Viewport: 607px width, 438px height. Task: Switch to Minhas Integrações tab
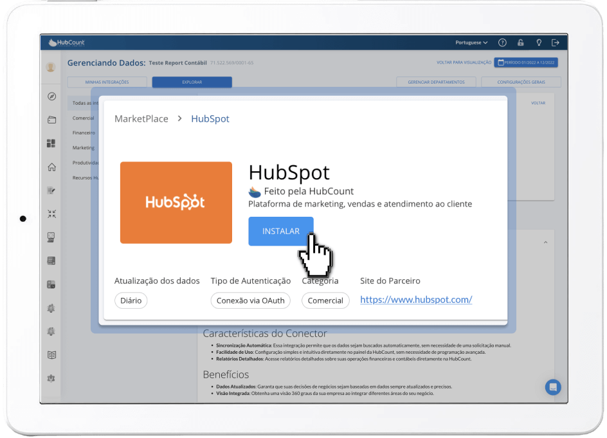point(107,82)
